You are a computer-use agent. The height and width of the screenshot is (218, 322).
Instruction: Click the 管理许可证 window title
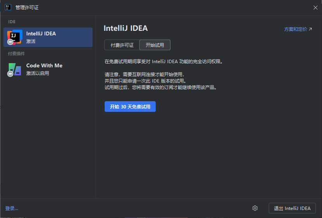click(27, 8)
